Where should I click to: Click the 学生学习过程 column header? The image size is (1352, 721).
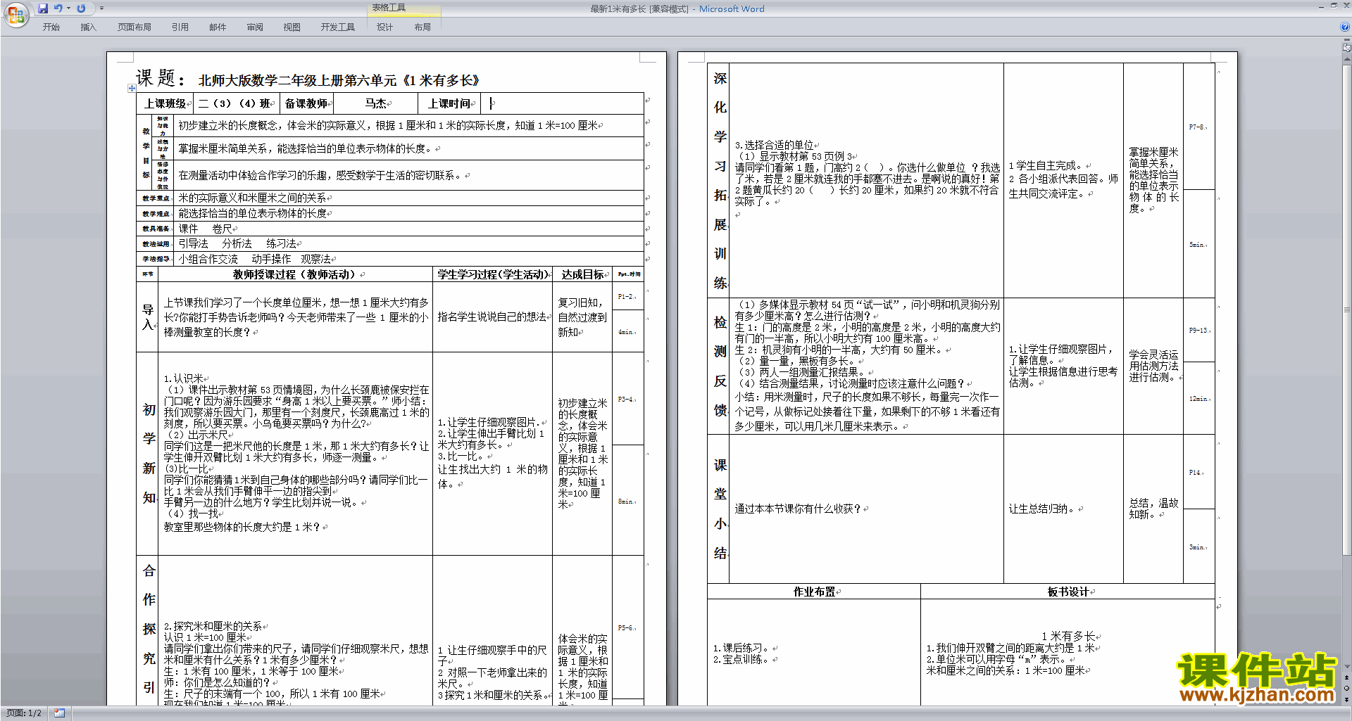pos(492,274)
